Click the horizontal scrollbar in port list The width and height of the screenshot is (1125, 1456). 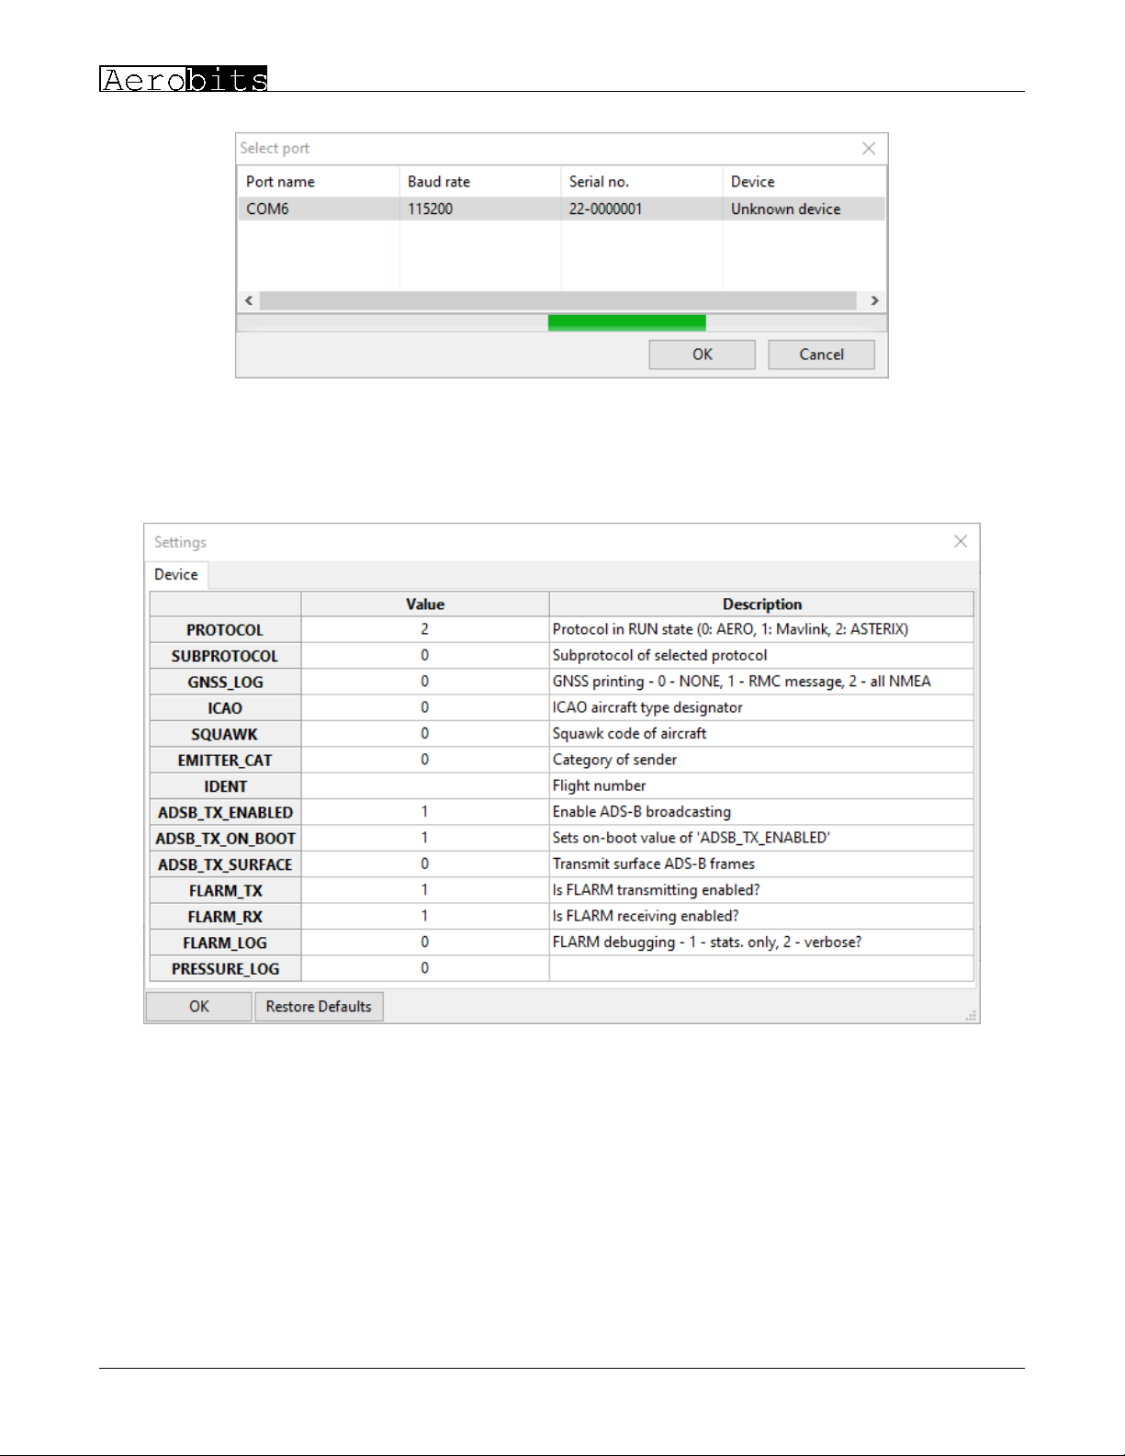pos(557,300)
